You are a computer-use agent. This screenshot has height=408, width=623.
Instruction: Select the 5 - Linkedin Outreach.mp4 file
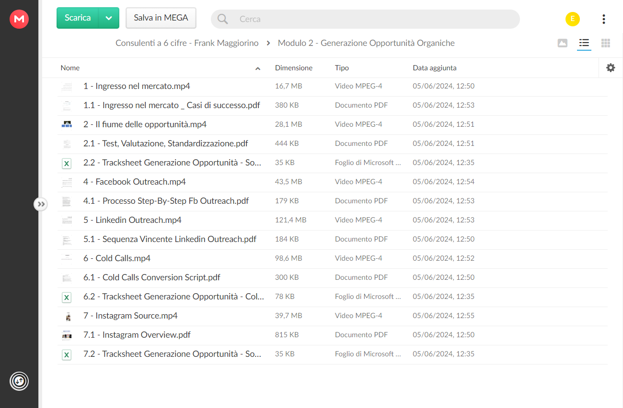(333, 221)
